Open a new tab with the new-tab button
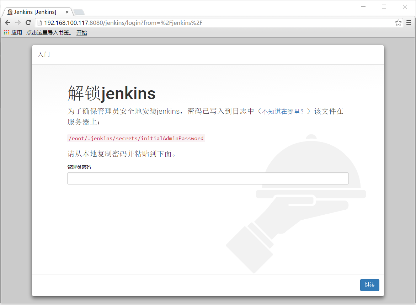 point(79,12)
